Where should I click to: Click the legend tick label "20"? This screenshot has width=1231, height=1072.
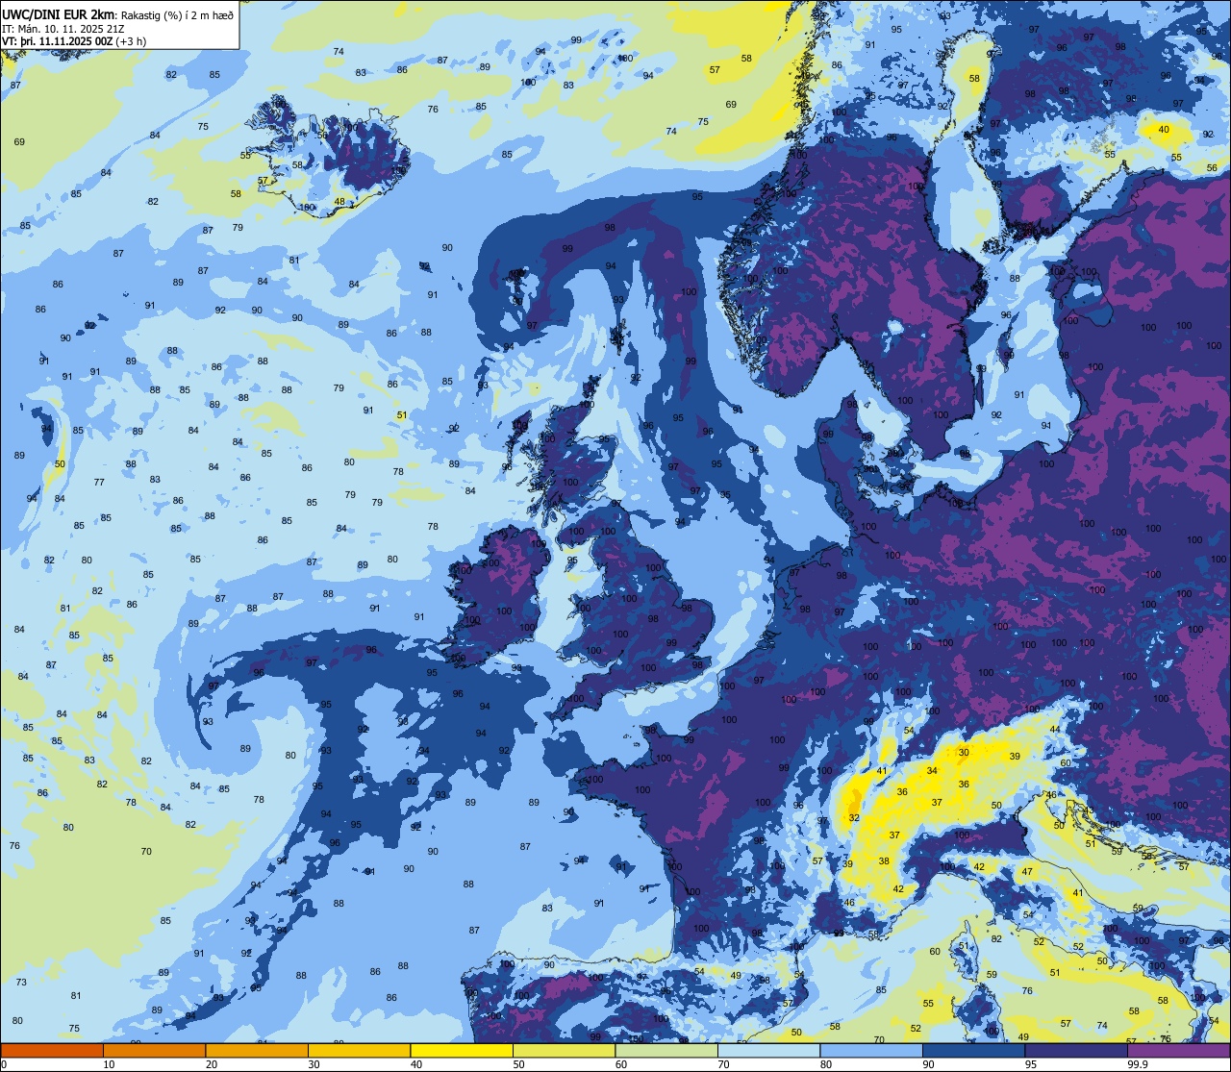(212, 1064)
